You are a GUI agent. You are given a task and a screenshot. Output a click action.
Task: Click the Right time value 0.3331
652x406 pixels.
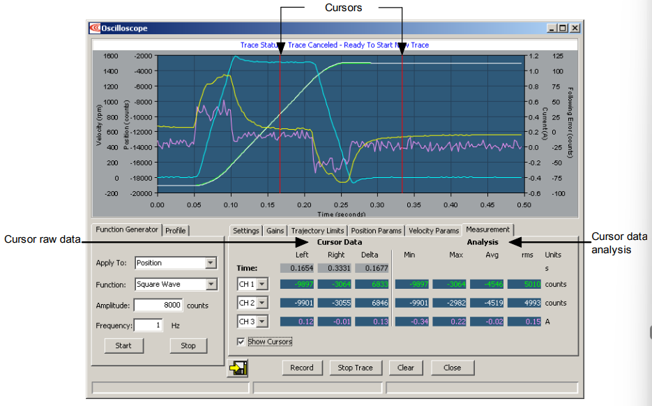tap(334, 269)
